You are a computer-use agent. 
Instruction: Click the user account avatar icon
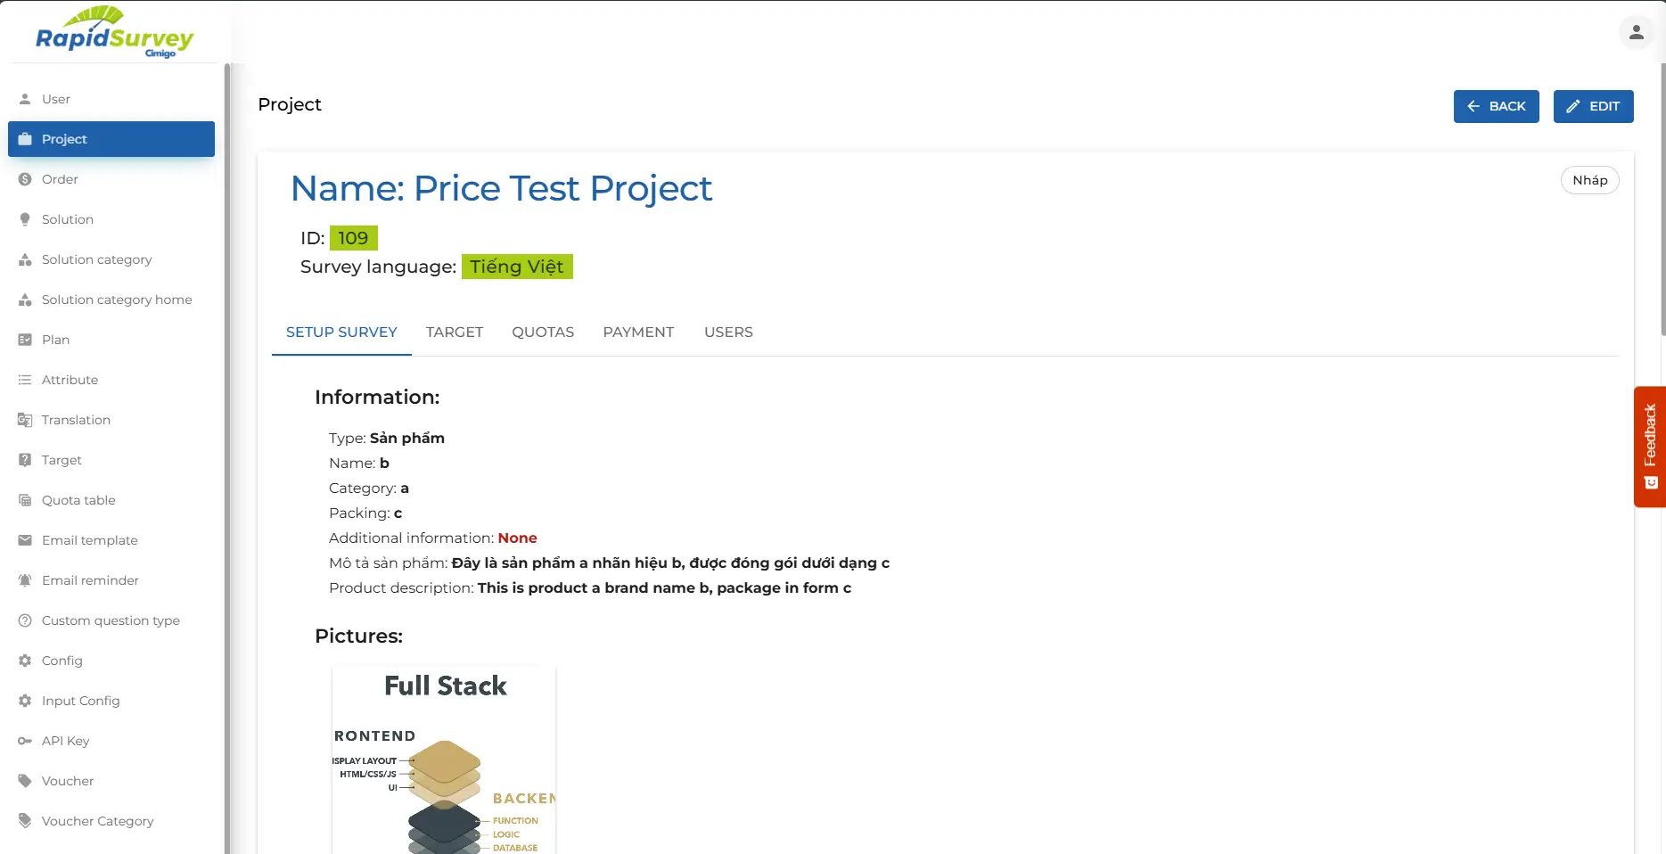pos(1636,33)
